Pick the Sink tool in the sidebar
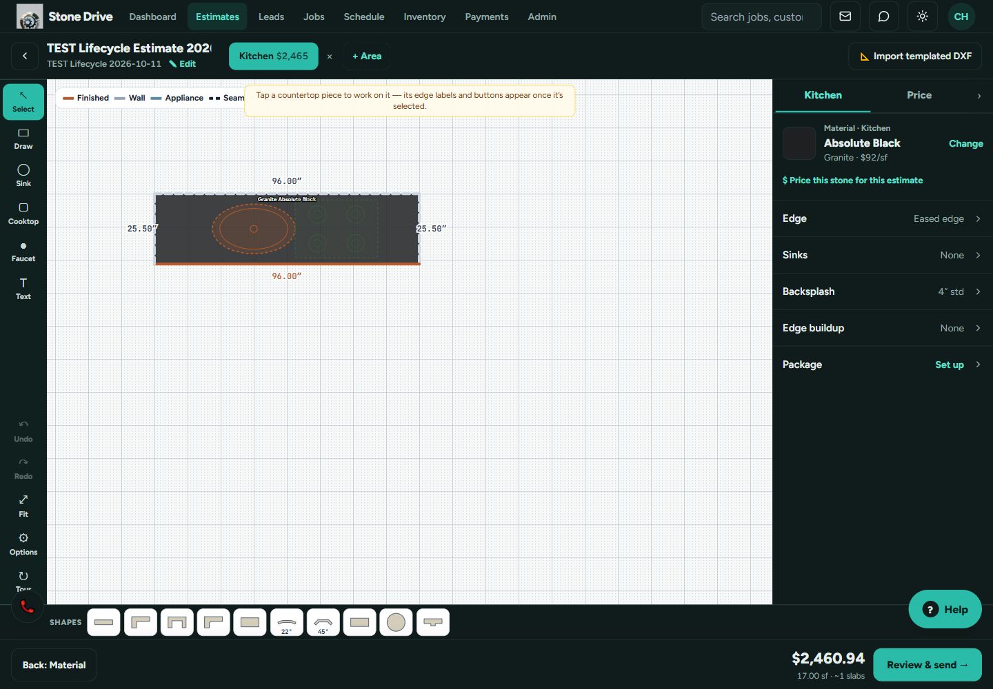Screen dimensions: 993x689 (23, 176)
